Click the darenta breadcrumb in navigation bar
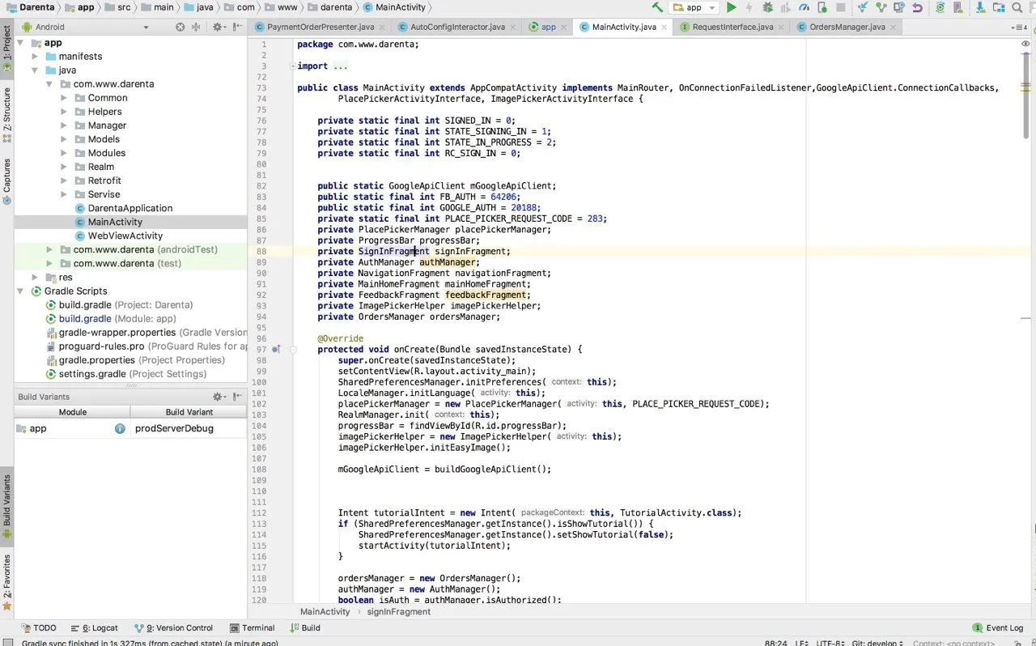1036x646 pixels. [x=332, y=7]
